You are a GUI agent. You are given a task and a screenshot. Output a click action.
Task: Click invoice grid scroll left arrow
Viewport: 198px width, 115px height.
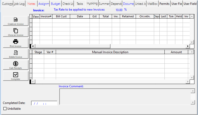33,46
